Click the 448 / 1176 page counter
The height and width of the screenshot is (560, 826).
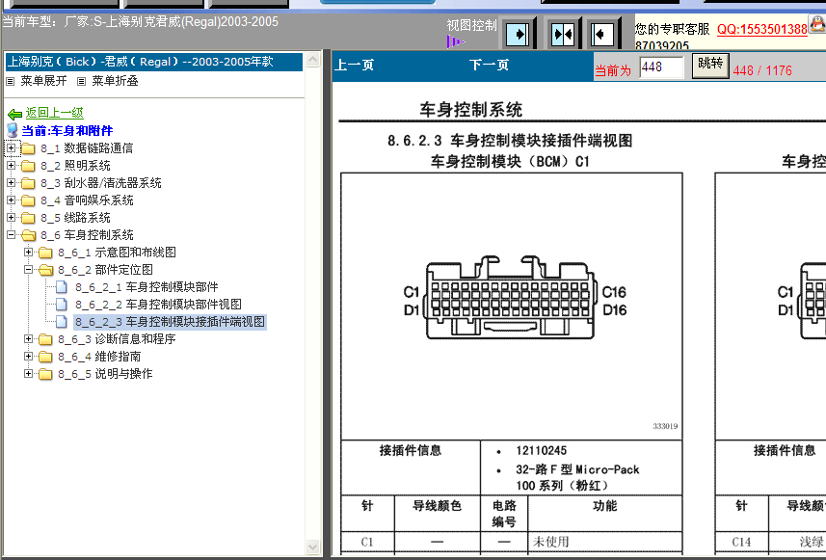click(x=762, y=70)
